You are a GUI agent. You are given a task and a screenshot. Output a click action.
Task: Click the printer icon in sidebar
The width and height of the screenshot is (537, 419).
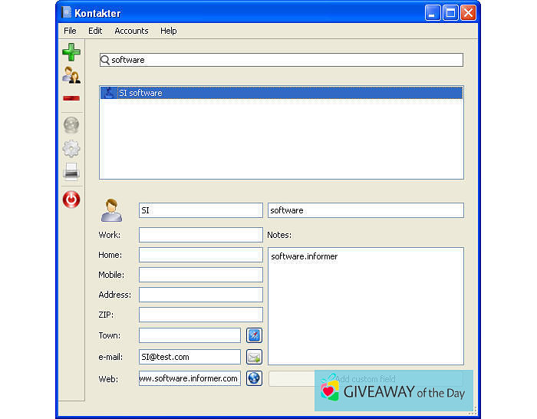pyautogui.click(x=71, y=171)
